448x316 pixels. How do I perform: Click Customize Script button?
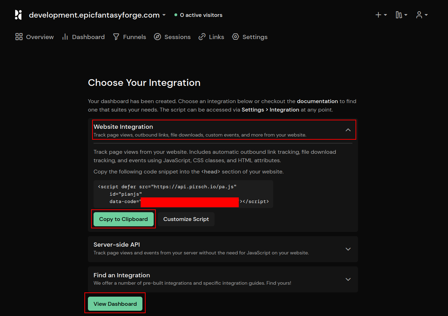[x=186, y=219]
